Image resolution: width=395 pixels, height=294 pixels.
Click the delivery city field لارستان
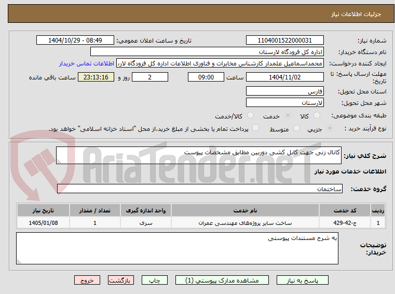pos(284,103)
